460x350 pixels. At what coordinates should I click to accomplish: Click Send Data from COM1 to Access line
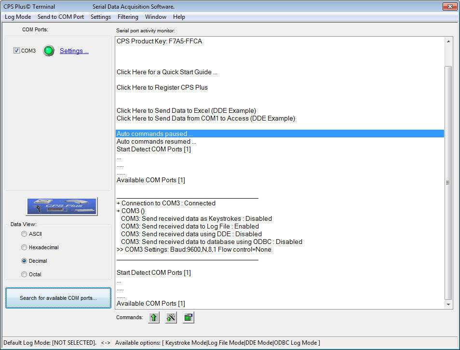206,118
